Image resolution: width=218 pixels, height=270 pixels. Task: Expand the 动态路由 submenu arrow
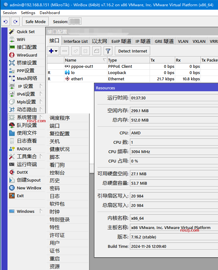(x=41, y=109)
